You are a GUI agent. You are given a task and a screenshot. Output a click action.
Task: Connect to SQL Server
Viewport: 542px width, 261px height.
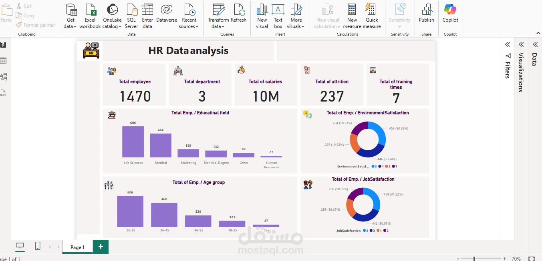(131, 16)
